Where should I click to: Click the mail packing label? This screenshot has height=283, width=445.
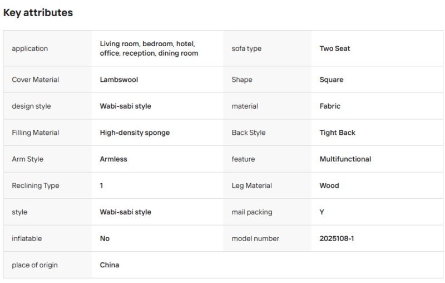(x=252, y=212)
